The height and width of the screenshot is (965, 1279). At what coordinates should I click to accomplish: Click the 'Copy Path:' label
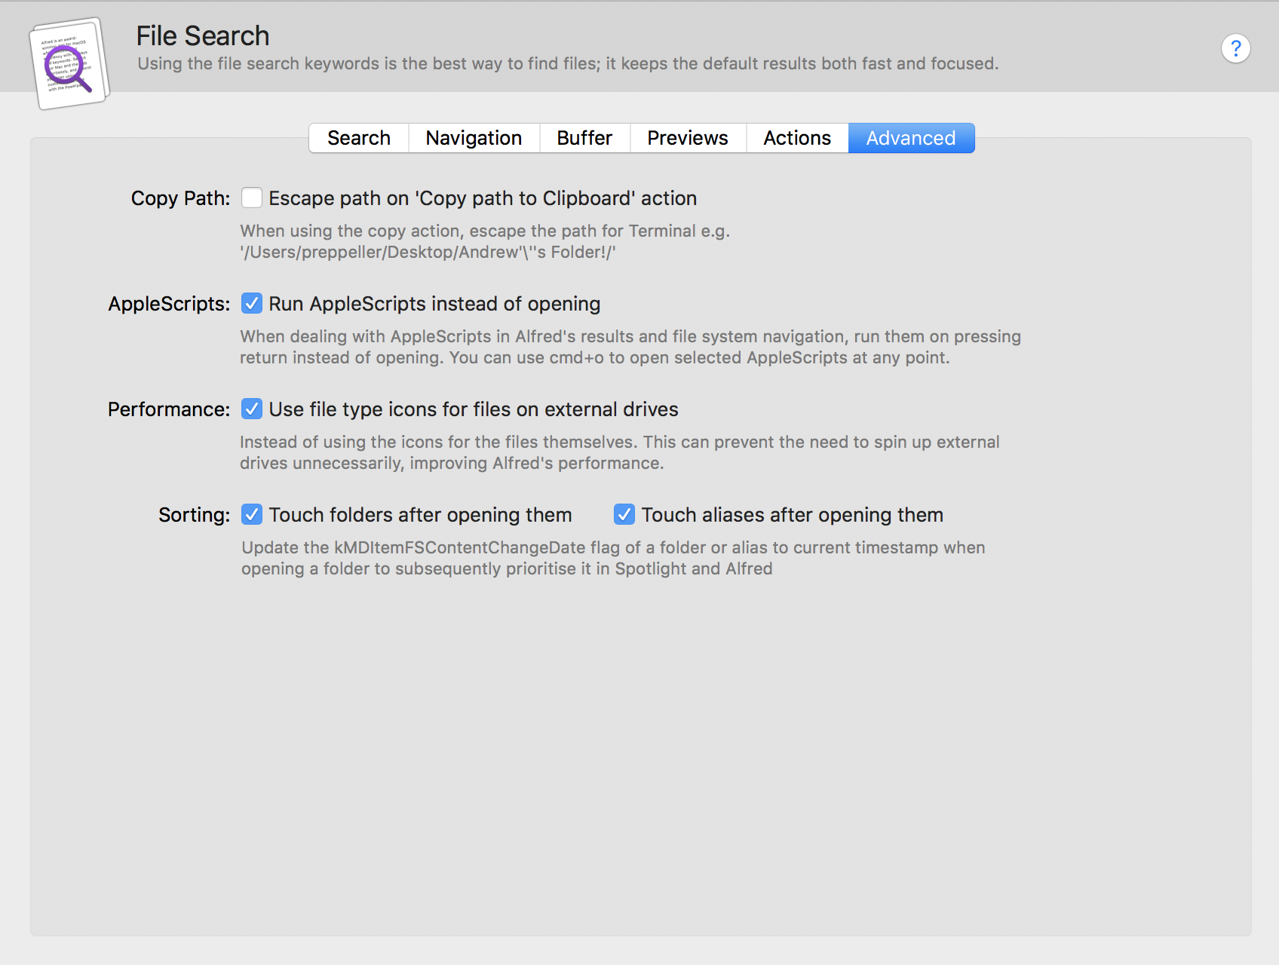[180, 198]
